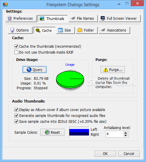146x162 pixels.
Task: Click the green Reset icon
Action: click(47, 132)
